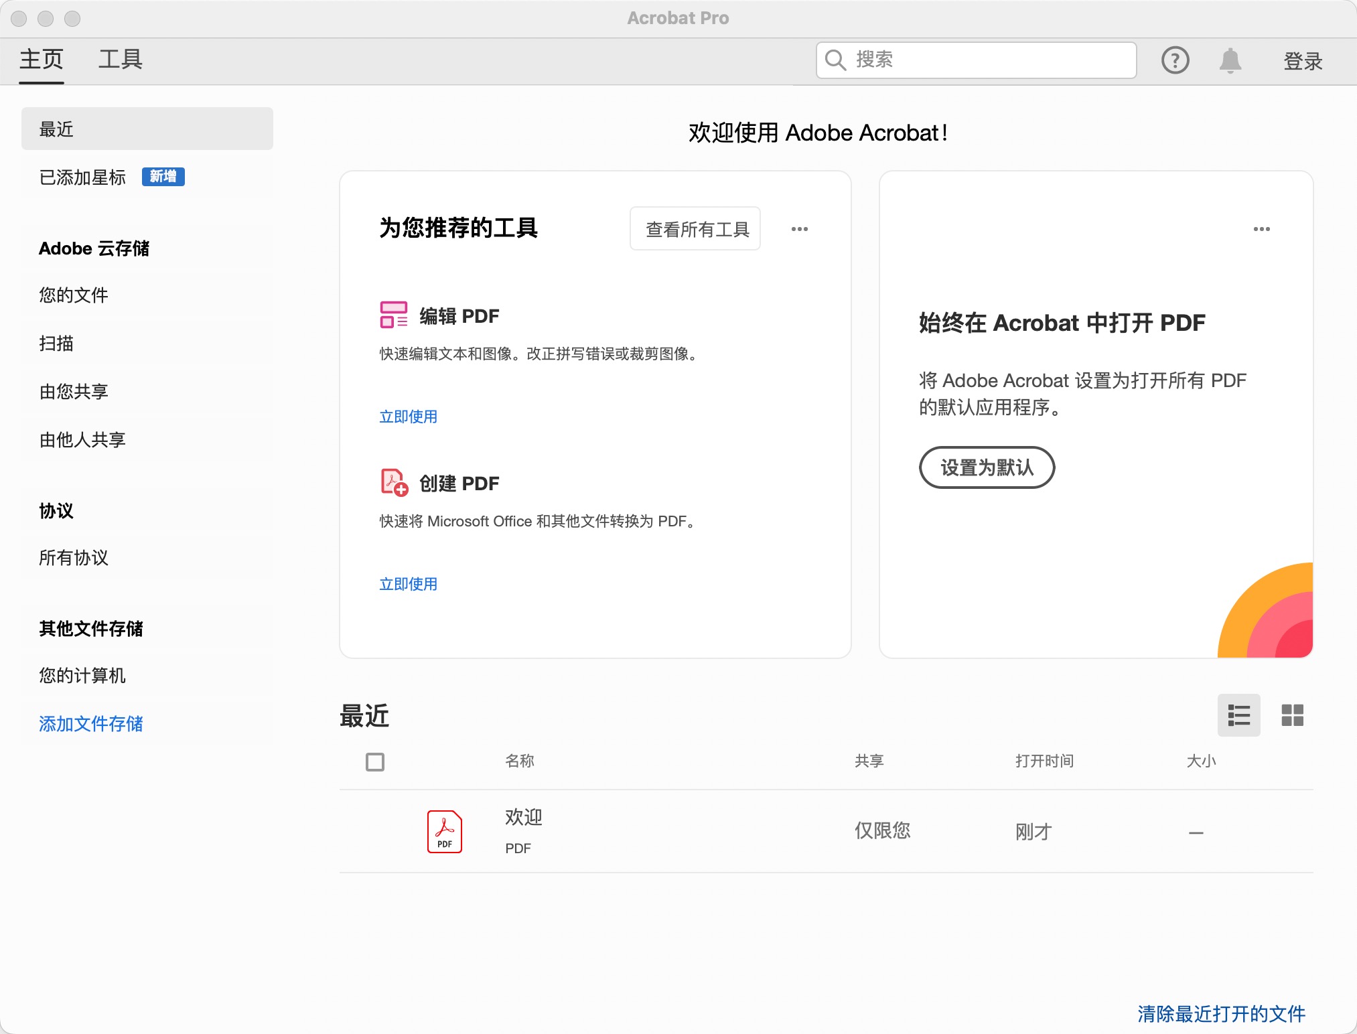Click the window zoom button
Image resolution: width=1357 pixels, height=1034 pixels.
click(x=72, y=19)
